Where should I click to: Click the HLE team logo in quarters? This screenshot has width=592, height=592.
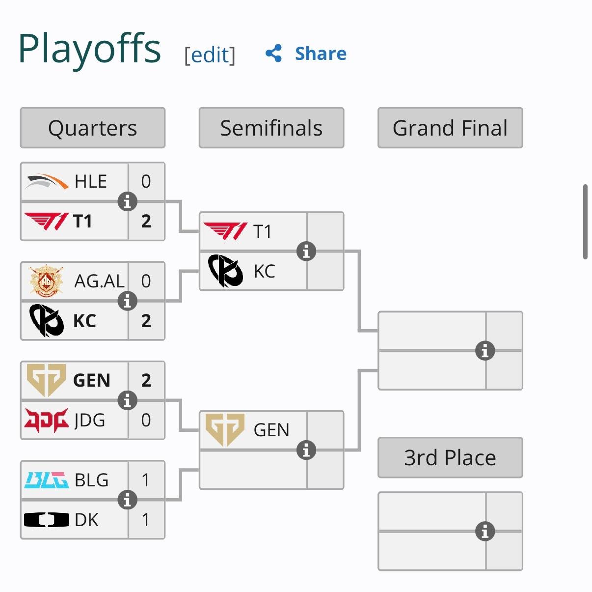point(47,181)
